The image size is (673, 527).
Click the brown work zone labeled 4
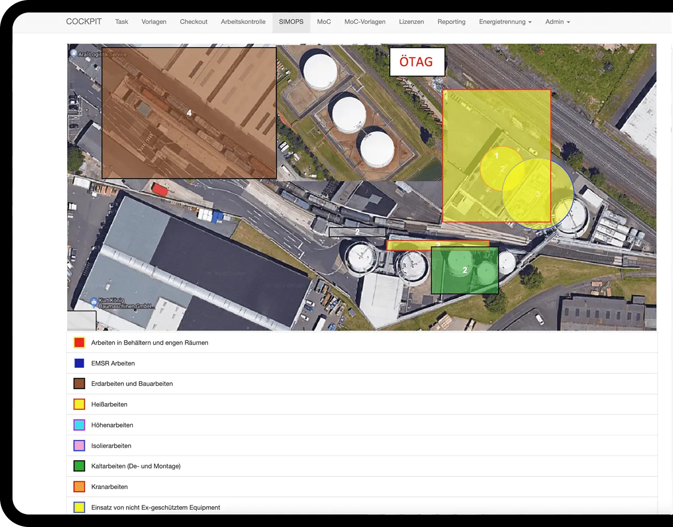pos(189,113)
